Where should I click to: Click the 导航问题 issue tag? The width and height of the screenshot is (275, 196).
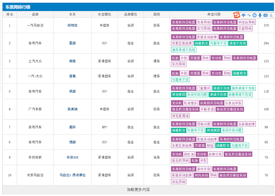203,124
